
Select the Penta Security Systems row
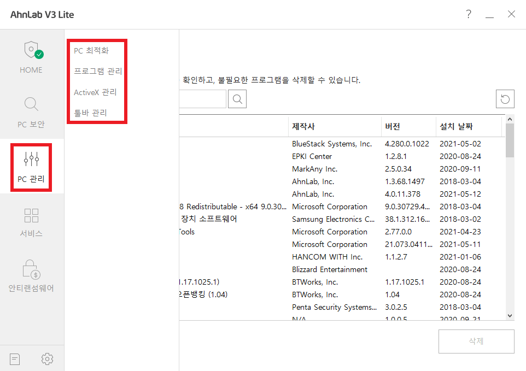(342, 307)
